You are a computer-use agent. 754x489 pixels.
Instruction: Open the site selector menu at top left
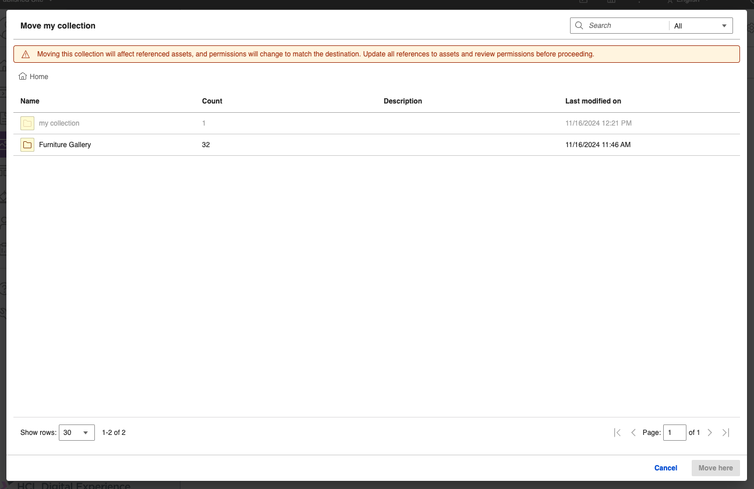pos(26,2)
